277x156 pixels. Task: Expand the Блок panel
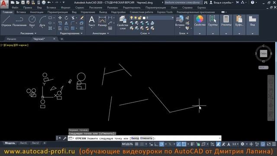[184, 33]
